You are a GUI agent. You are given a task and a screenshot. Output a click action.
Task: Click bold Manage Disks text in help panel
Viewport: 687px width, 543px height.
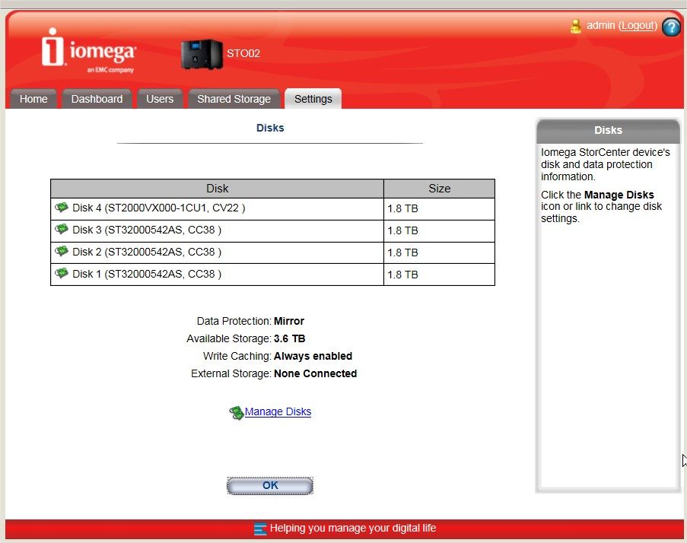pyautogui.click(x=619, y=195)
